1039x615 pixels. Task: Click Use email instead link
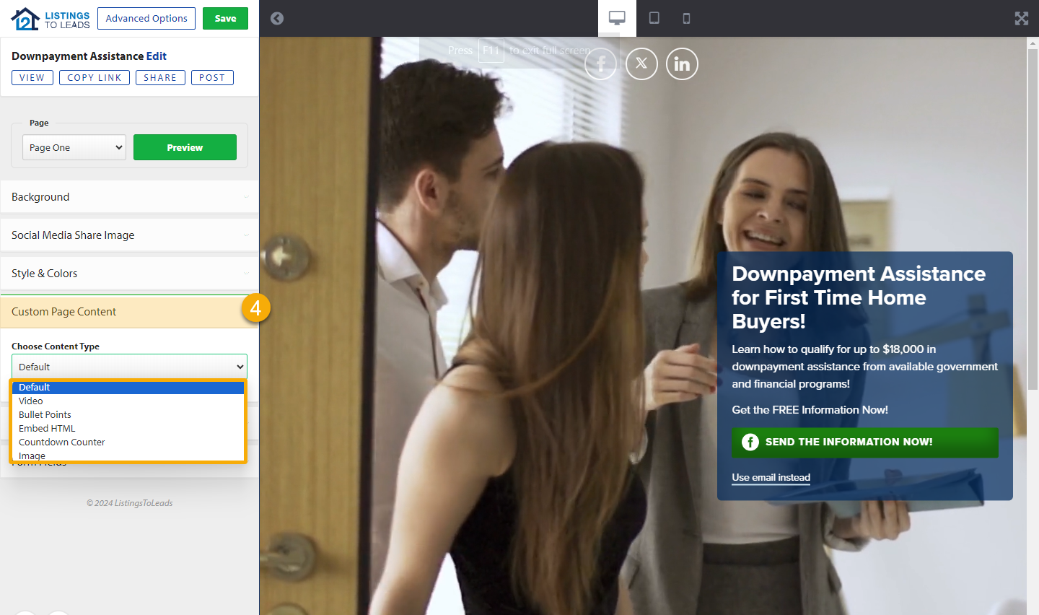point(771,477)
